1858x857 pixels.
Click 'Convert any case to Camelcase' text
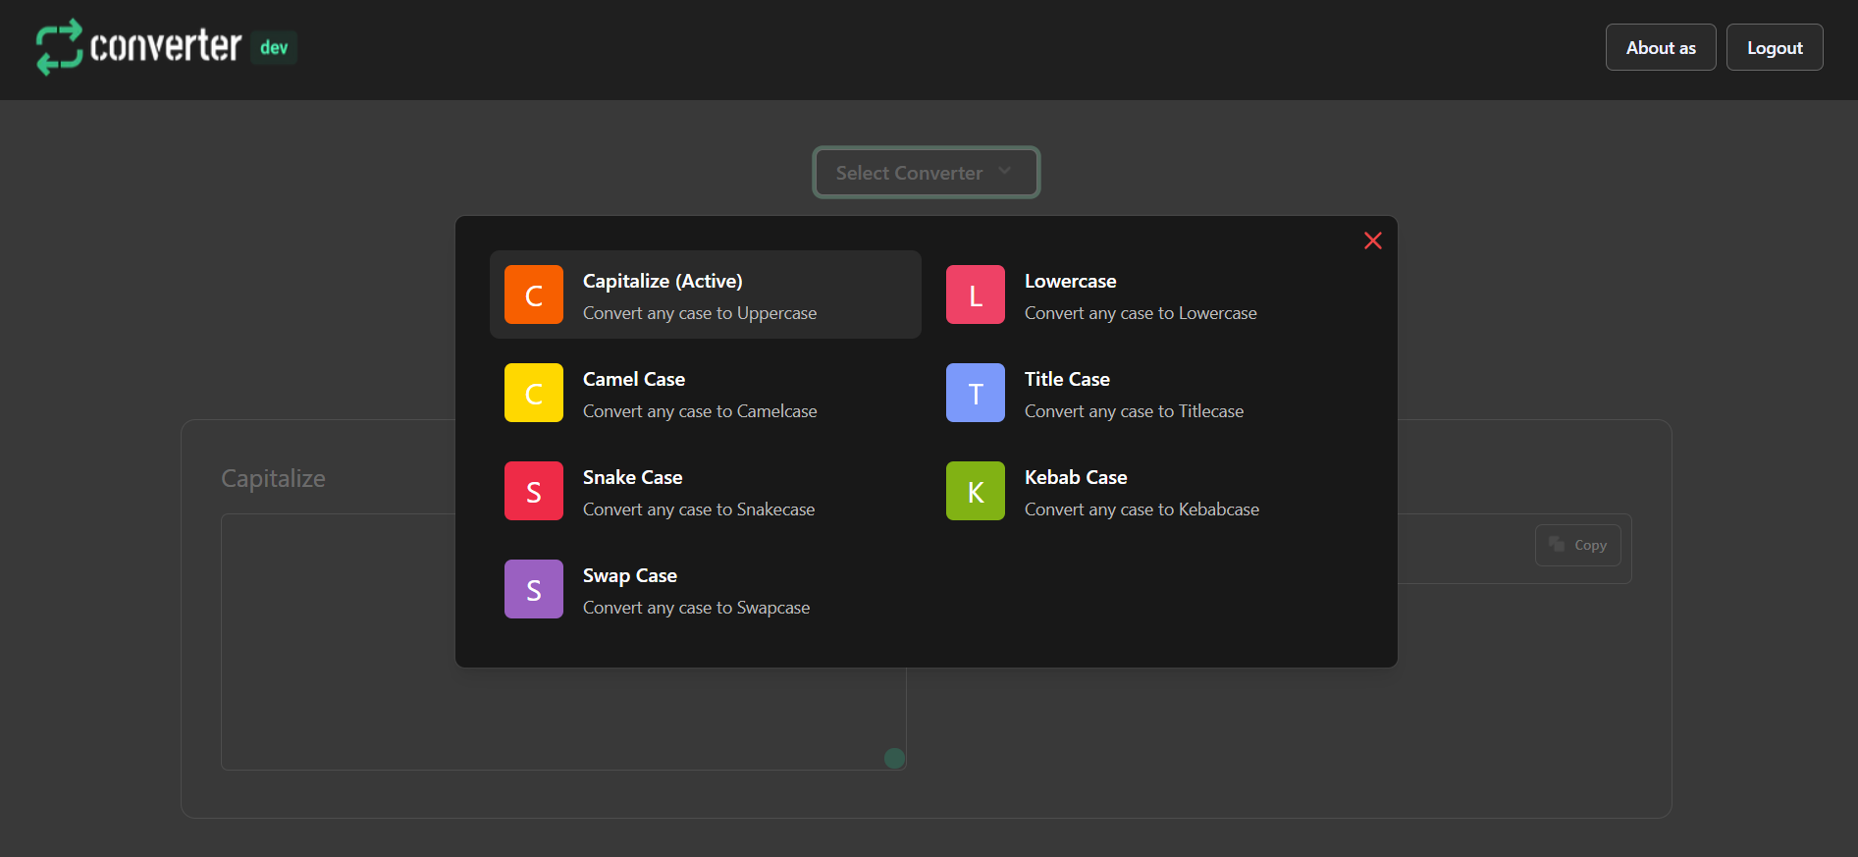[700, 411]
